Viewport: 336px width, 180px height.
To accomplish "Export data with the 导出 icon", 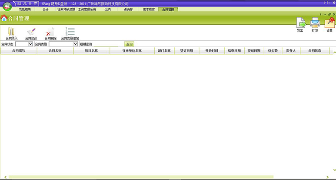I will [300, 23].
